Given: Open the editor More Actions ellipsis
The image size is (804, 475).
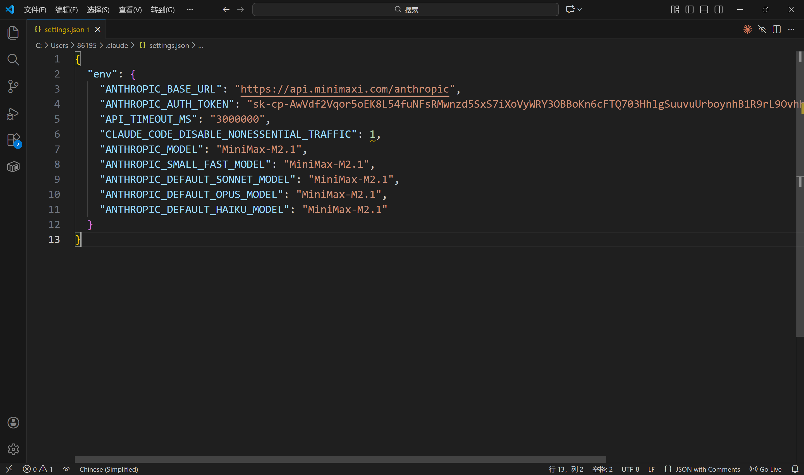Looking at the screenshot, I should (x=791, y=30).
